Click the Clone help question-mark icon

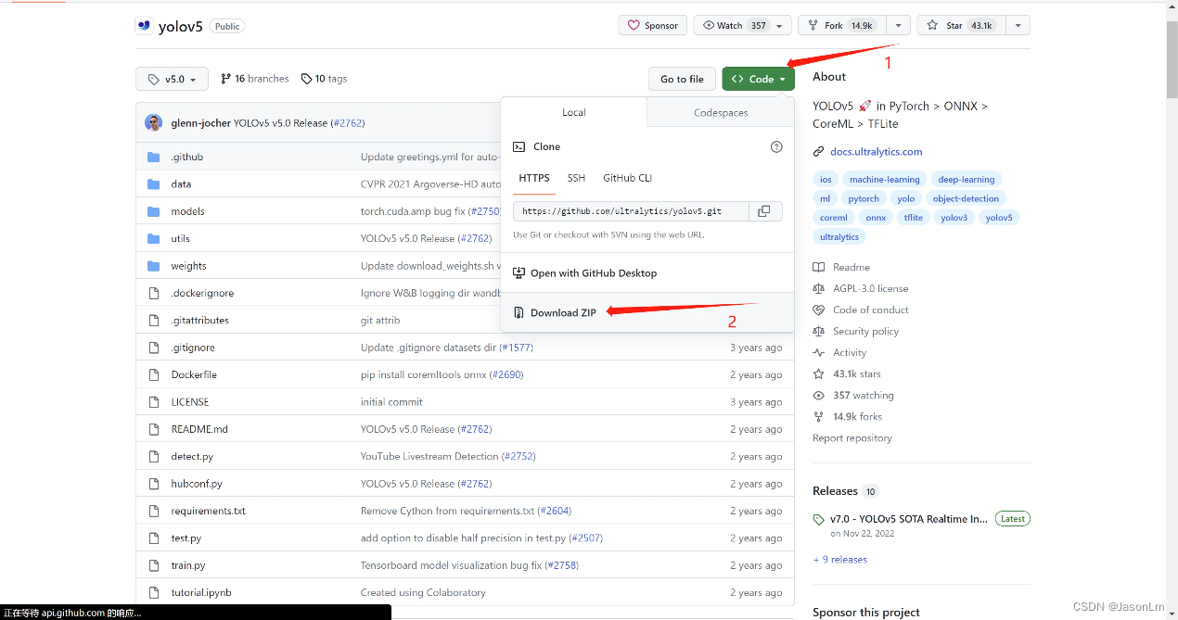[x=776, y=146]
